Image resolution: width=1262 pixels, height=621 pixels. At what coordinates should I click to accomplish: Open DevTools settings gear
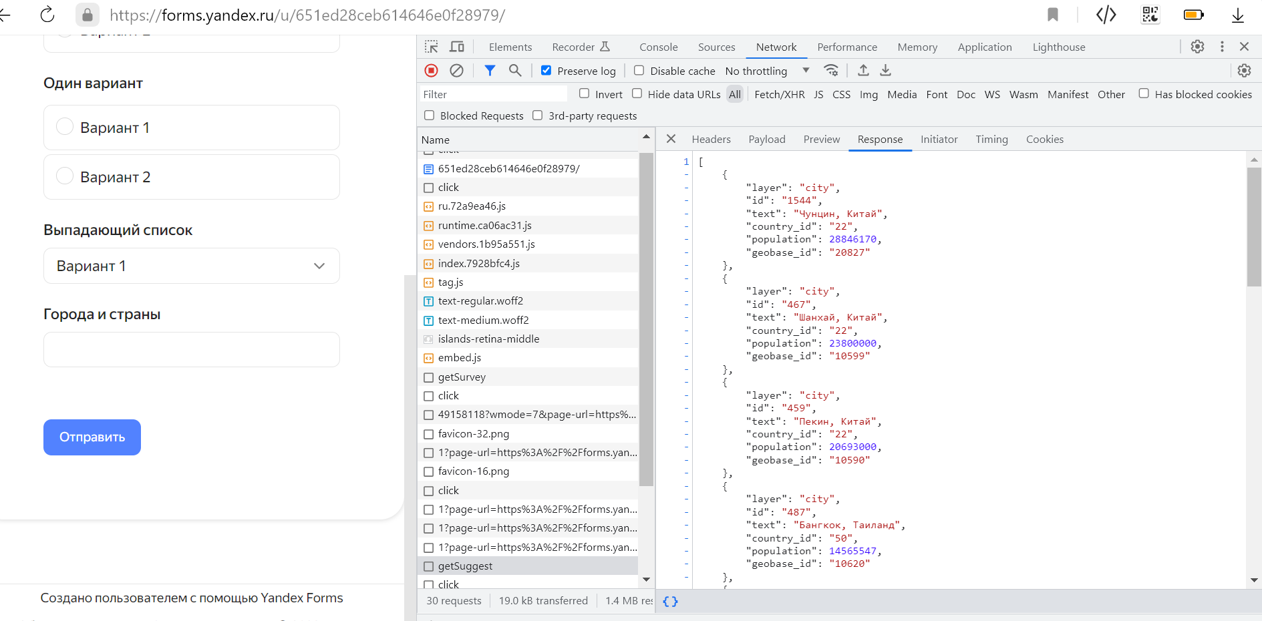click(x=1197, y=47)
